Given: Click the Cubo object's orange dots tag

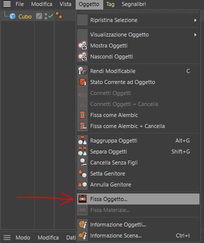Looking at the screenshot, I should 59,15.
